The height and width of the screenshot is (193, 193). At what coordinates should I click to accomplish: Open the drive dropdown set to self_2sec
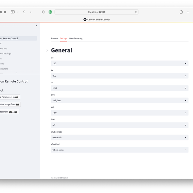click(x=119, y=100)
